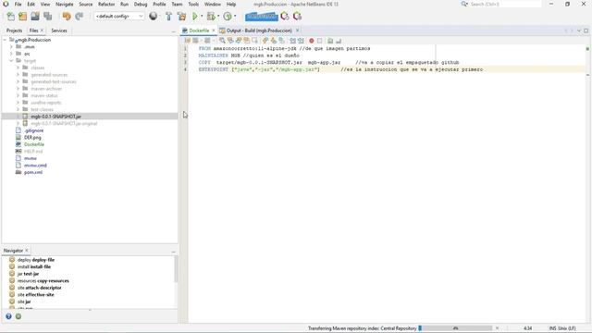Select copy-resources goal in Navigator

pos(43,280)
